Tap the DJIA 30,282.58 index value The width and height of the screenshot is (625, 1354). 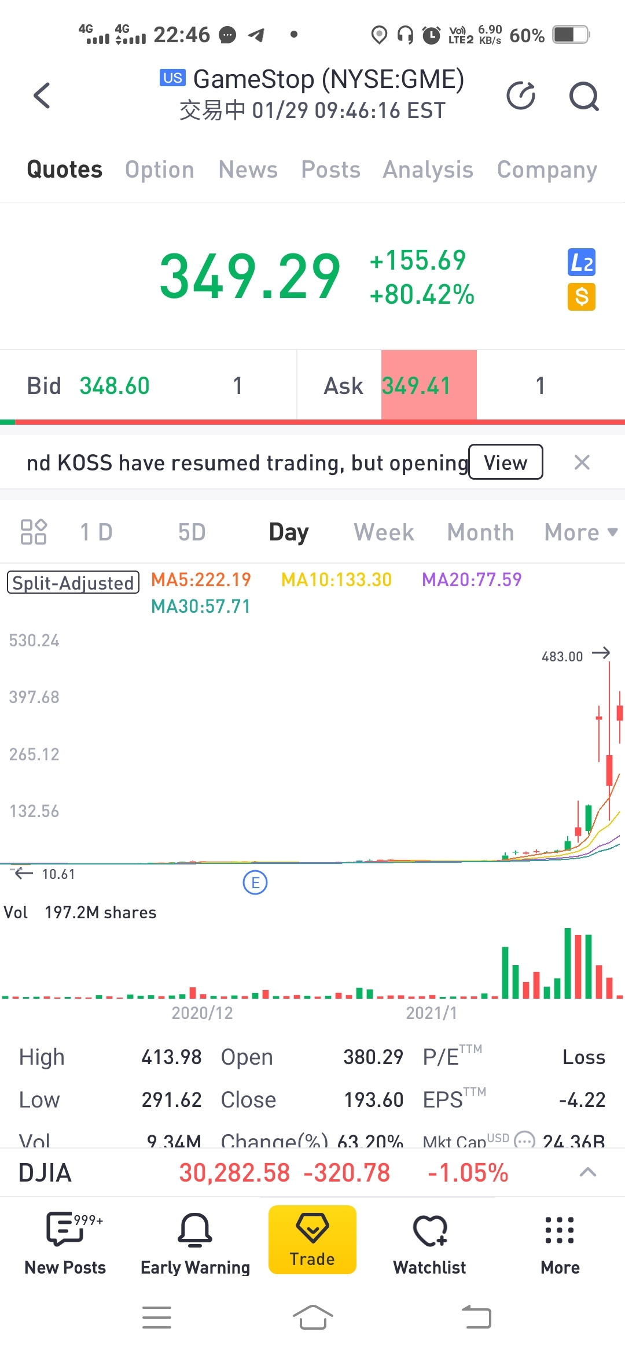[x=234, y=1173]
